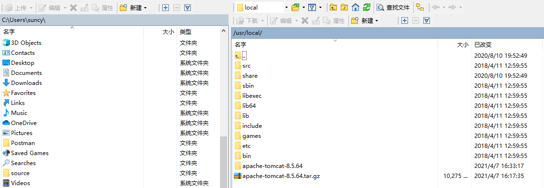The image size is (544, 188).
Task: Click Find Files (查找文件) button
Action: (x=394, y=7)
